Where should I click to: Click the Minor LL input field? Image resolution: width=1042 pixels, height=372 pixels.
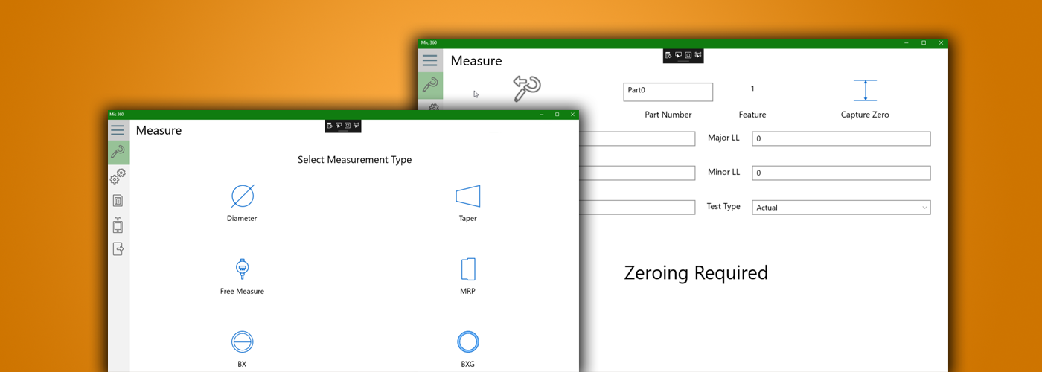[841, 173]
